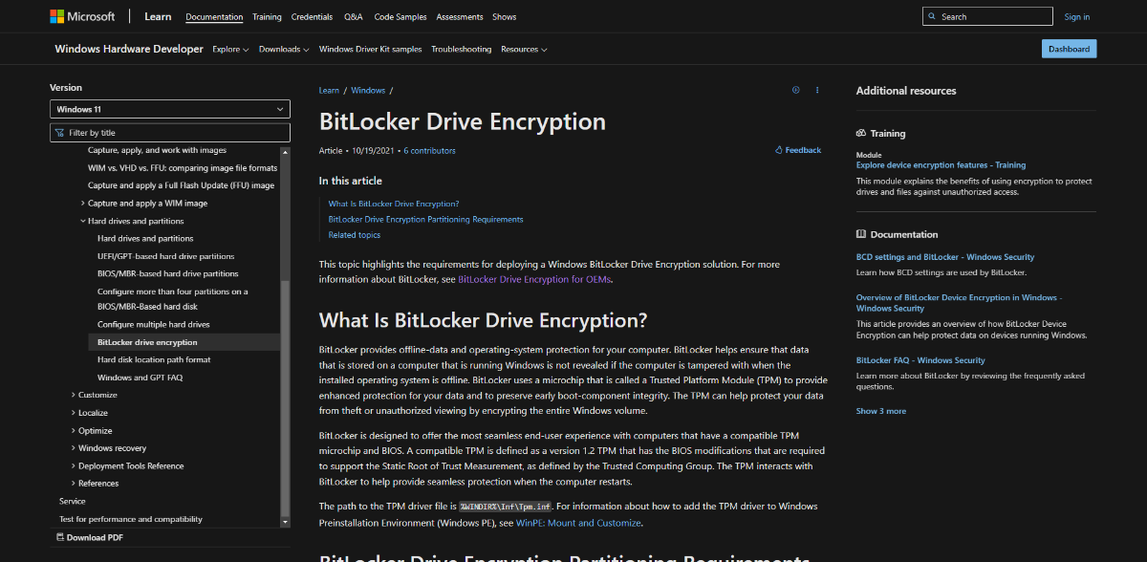The width and height of the screenshot is (1147, 562).
Task: Click the search magnifier icon
Action: click(933, 16)
